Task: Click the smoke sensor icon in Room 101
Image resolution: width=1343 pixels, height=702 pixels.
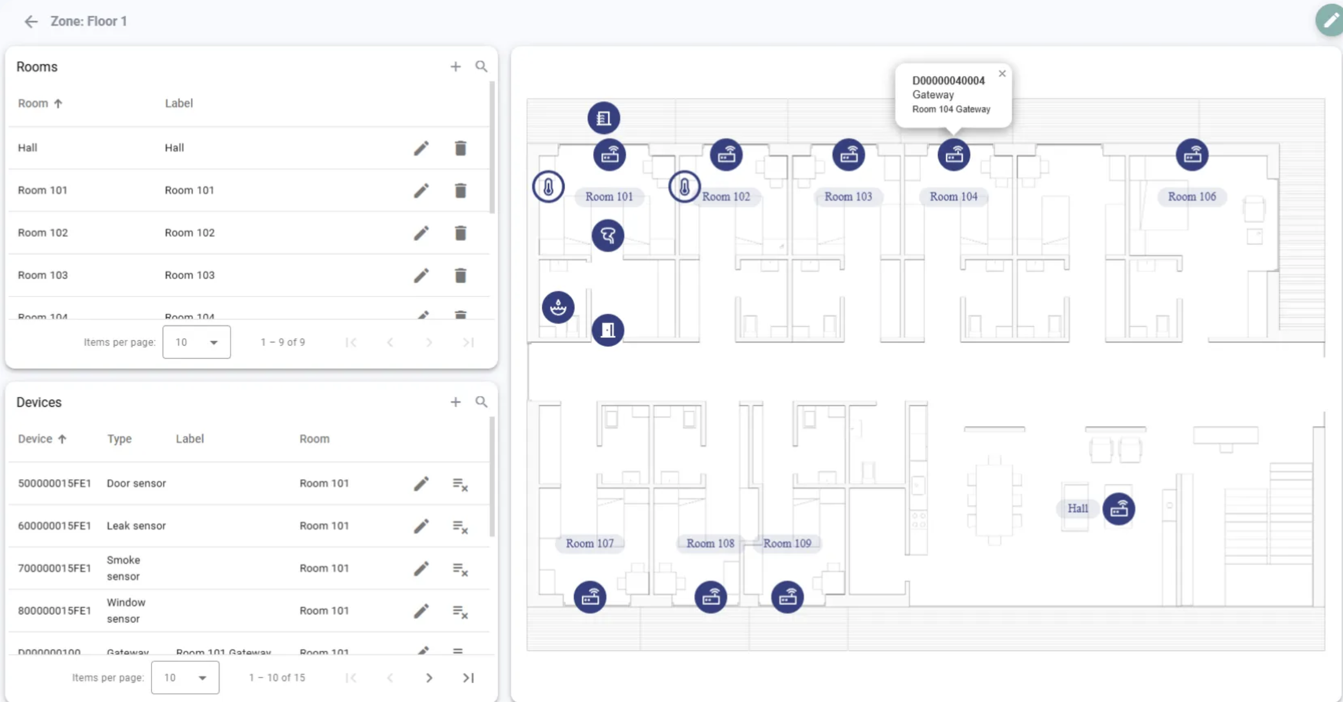Action: coord(608,236)
